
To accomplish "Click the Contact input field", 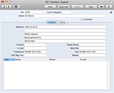I will (x=35, y=45).
